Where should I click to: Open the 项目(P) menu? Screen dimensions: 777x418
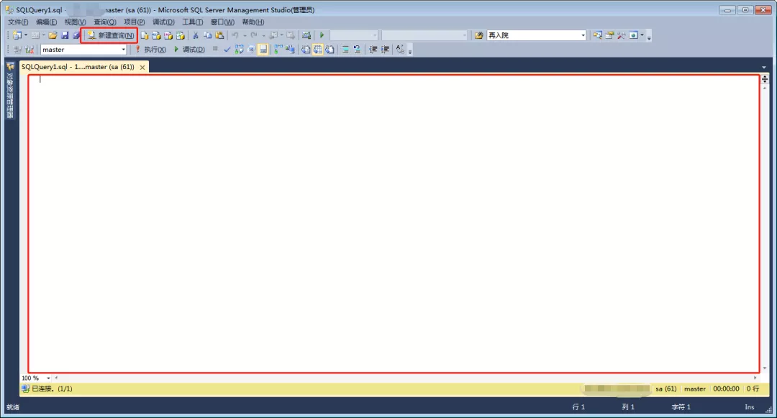(134, 22)
